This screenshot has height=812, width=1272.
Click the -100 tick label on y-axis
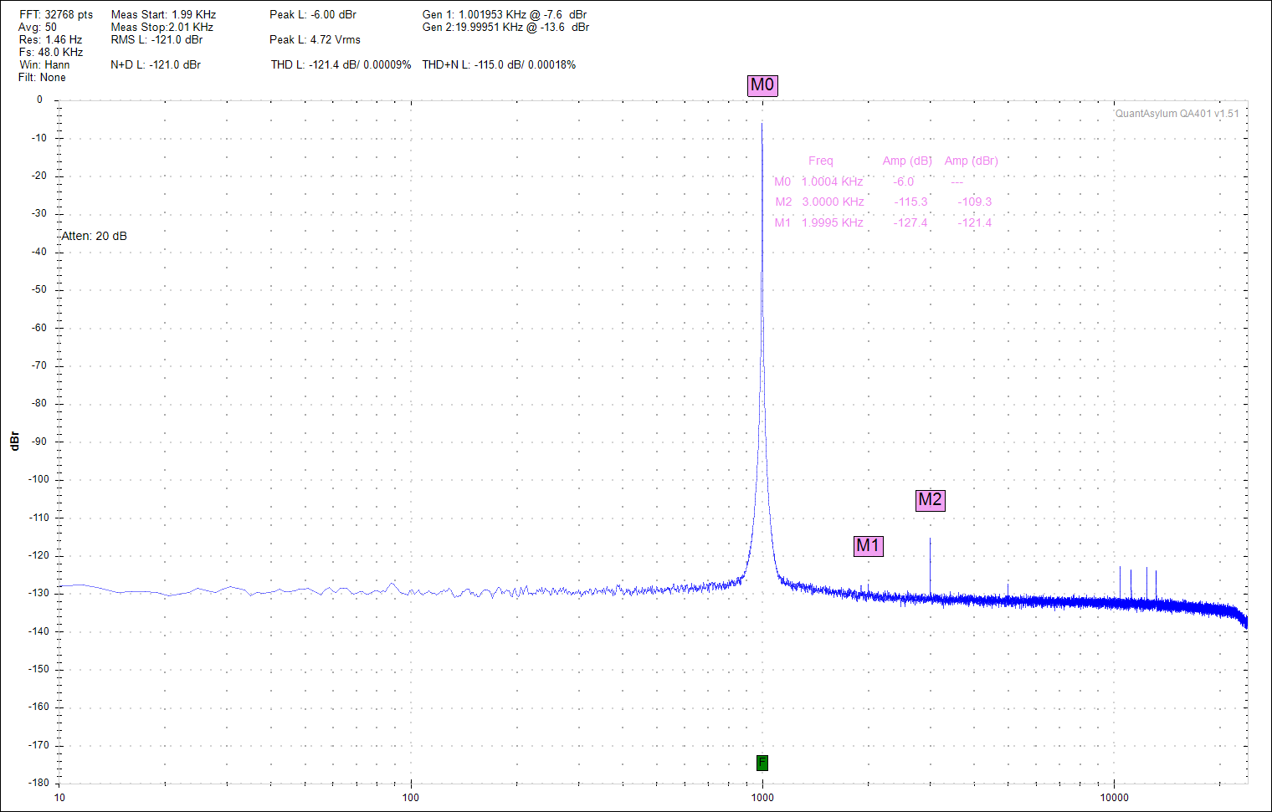38,480
